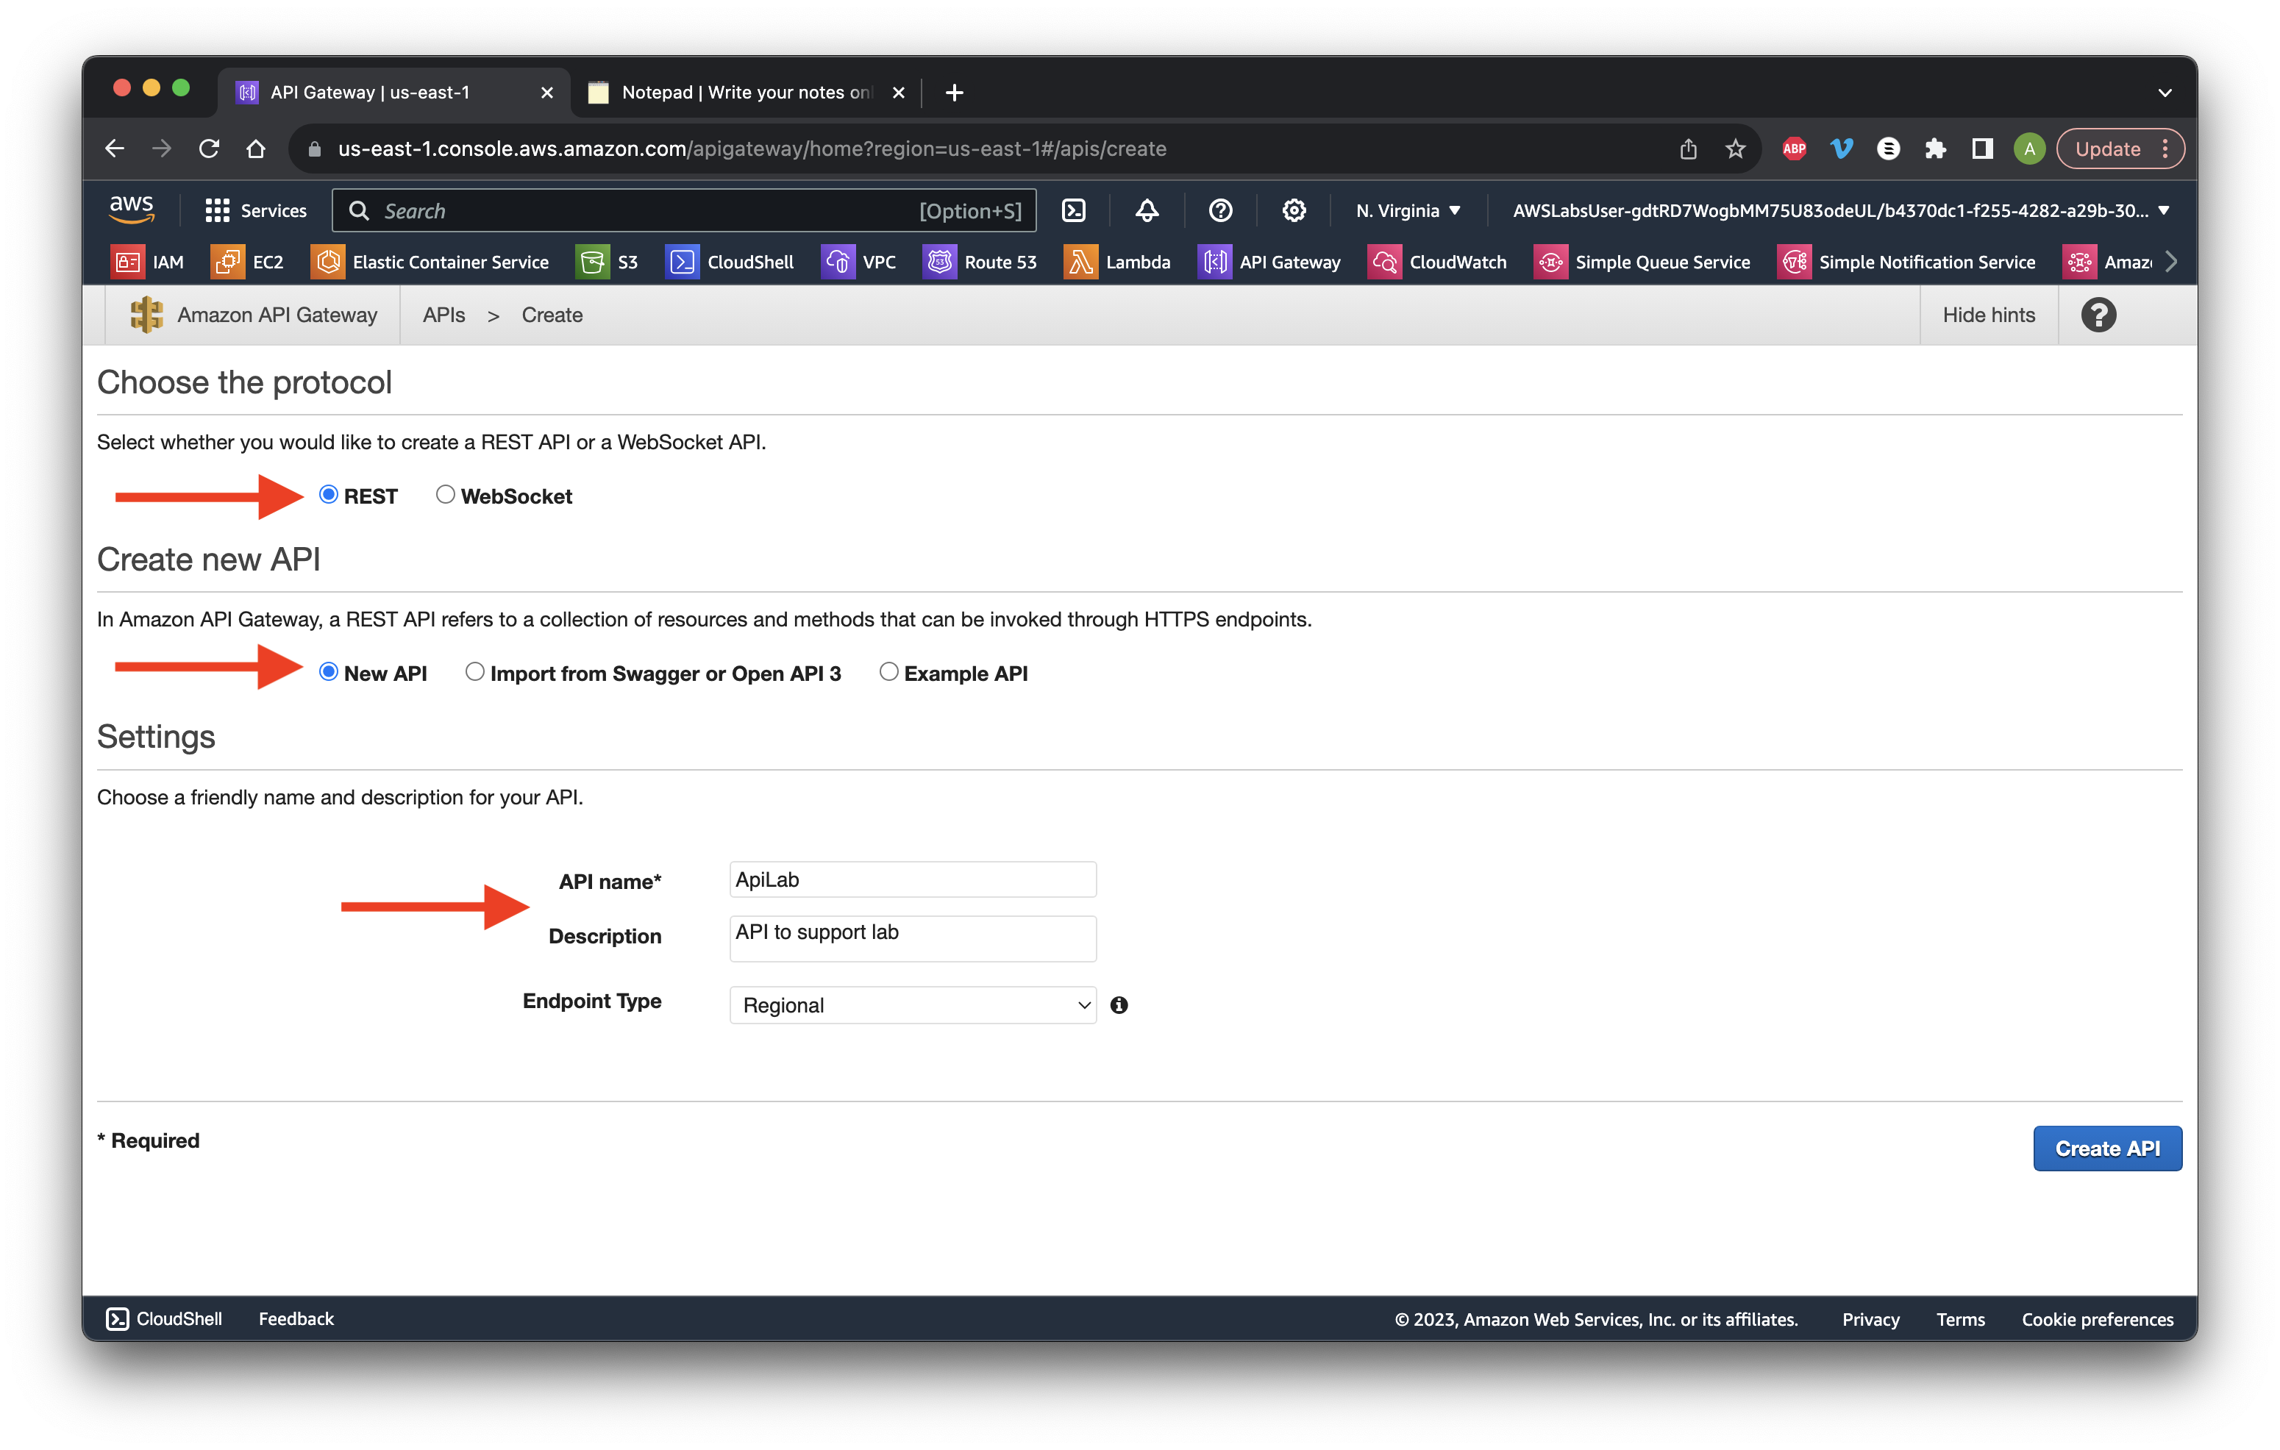The image size is (2280, 1450).
Task: Open the CloudShell shortcut in the favorites bar
Action: 730,262
